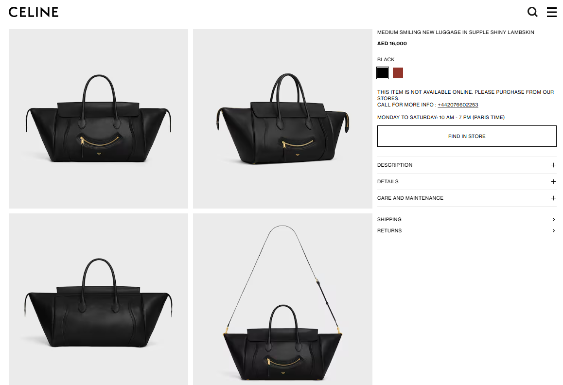Select the black color swatch

tap(383, 73)
